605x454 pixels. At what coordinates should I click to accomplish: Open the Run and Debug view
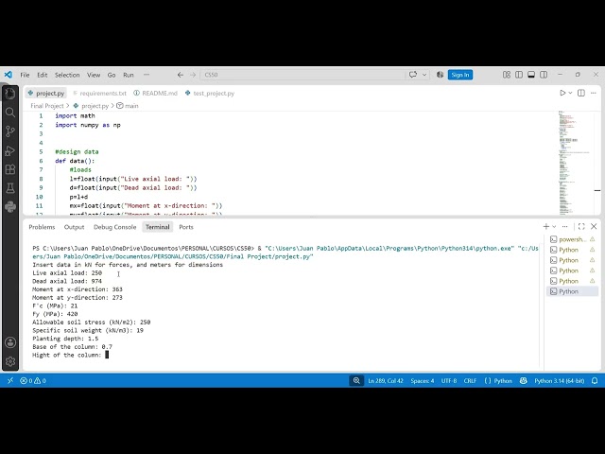[10, 150]
